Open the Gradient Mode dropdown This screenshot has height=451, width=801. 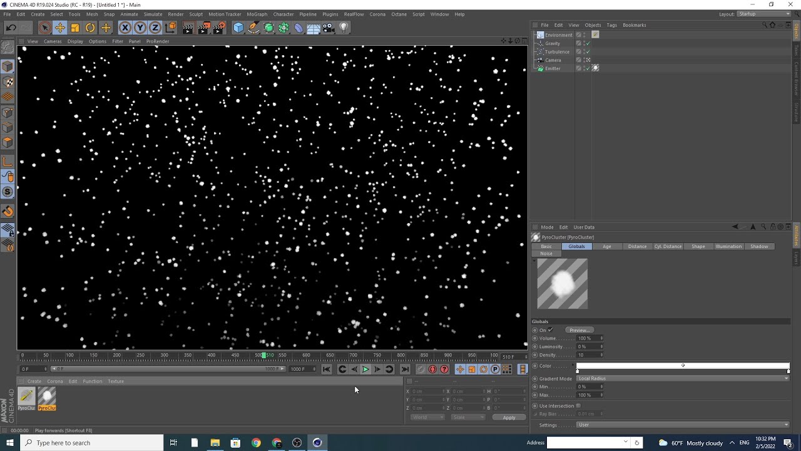point(683,378)
